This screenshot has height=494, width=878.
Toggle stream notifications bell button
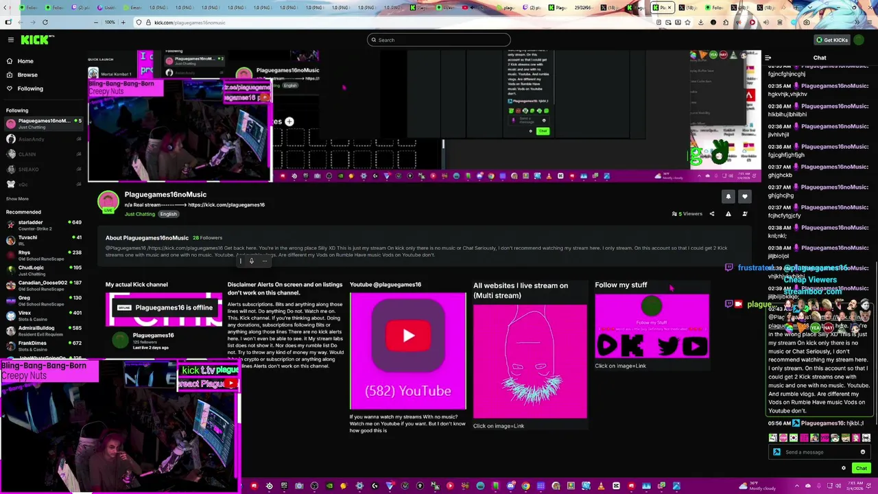tap(728, 197)
